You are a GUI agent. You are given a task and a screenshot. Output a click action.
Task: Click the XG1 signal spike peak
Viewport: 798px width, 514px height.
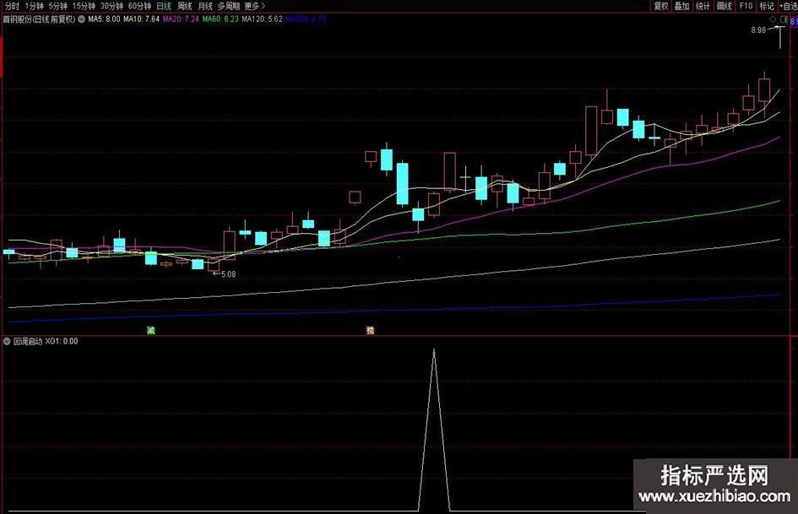pyautogui.click(x=434, y=351)
